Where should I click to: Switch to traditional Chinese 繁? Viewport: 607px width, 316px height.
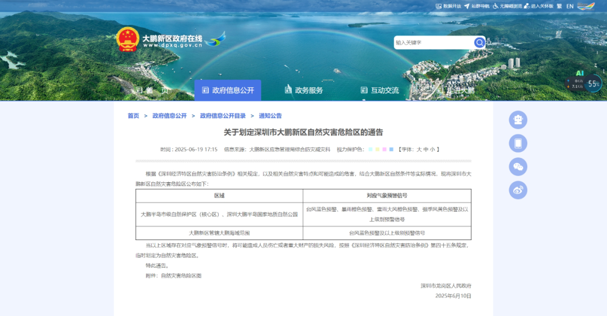pos(559,6)
